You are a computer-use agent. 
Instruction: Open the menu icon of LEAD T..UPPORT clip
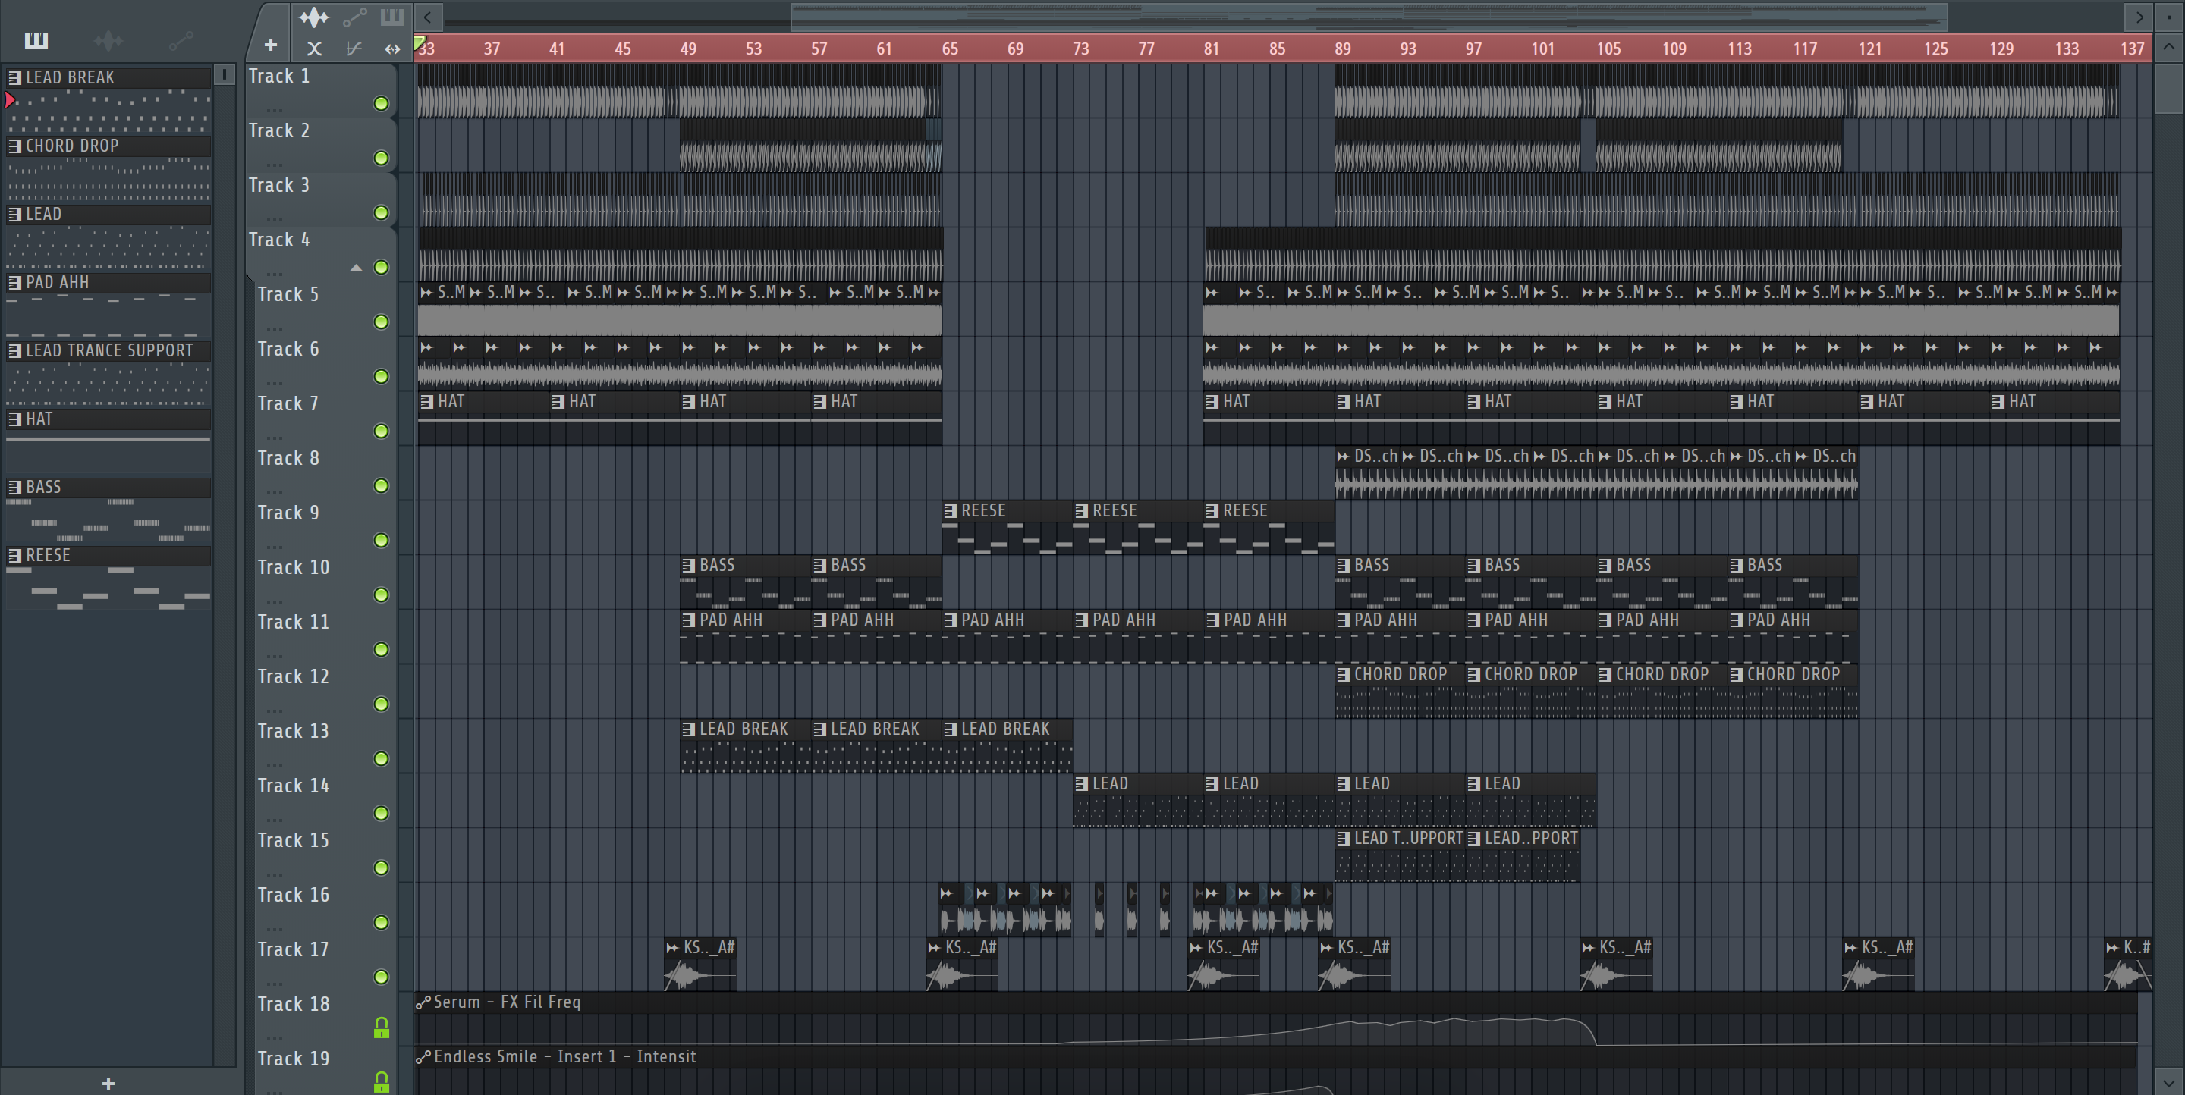[x=1344, y=838]
